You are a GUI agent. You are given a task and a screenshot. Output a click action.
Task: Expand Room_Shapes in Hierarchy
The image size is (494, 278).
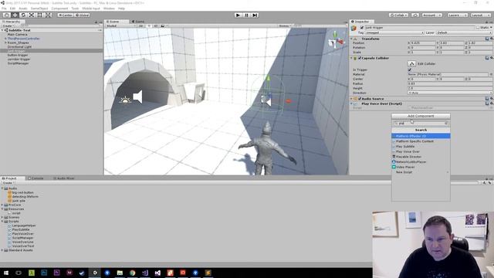(x=5, y=42)
